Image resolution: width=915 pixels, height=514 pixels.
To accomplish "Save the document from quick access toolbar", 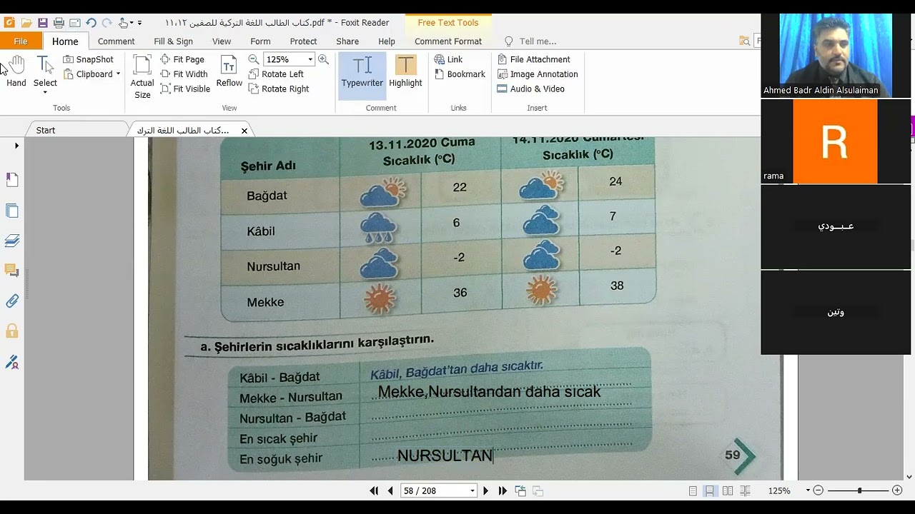I will point(43,23).
